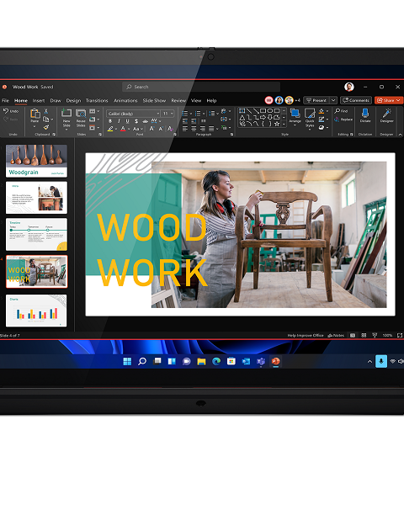Expand the shapes gallery more arrow
404x510 pixels.
pos(284,124)
